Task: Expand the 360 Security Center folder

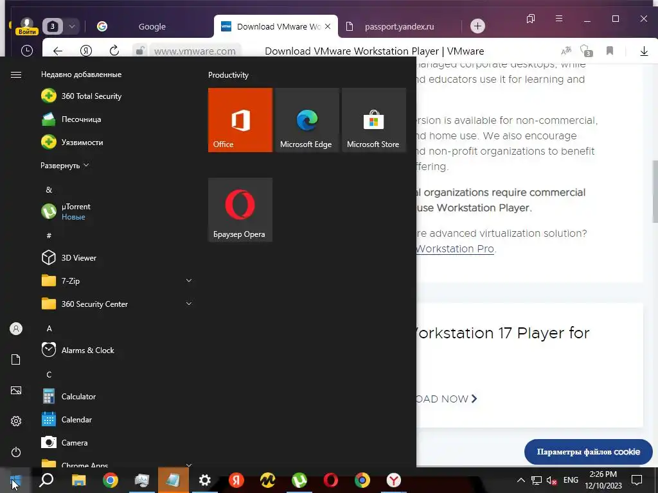Action: click(189, 304)
